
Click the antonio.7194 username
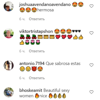(32, 63)
